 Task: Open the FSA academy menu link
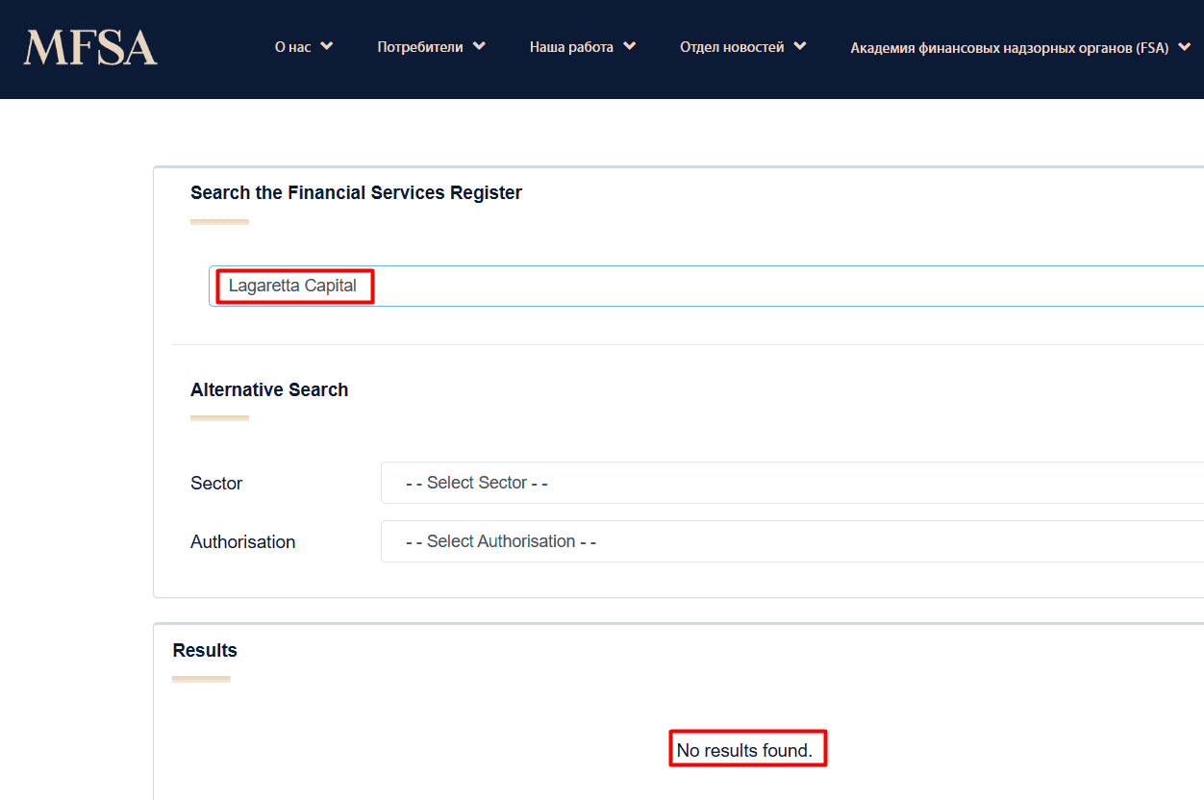coord(1008,48)
